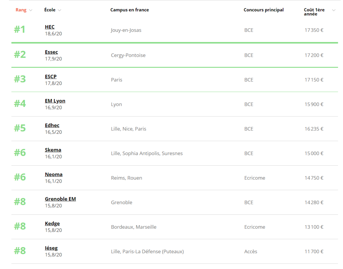Image resolution: width=343 pixels, height=269 pixels.
Task: Open the EM Lyon school link
Action: (x=55, y=101)
